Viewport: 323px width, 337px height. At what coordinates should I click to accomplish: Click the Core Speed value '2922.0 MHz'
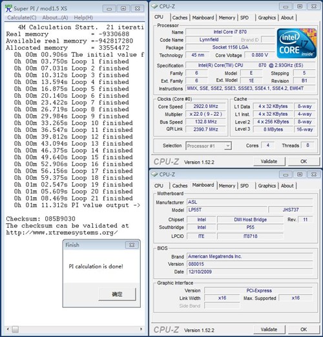tap(205, 106)
